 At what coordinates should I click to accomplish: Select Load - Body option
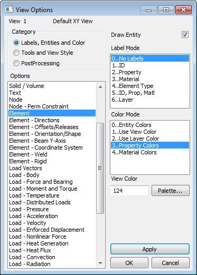coord(52,175)
